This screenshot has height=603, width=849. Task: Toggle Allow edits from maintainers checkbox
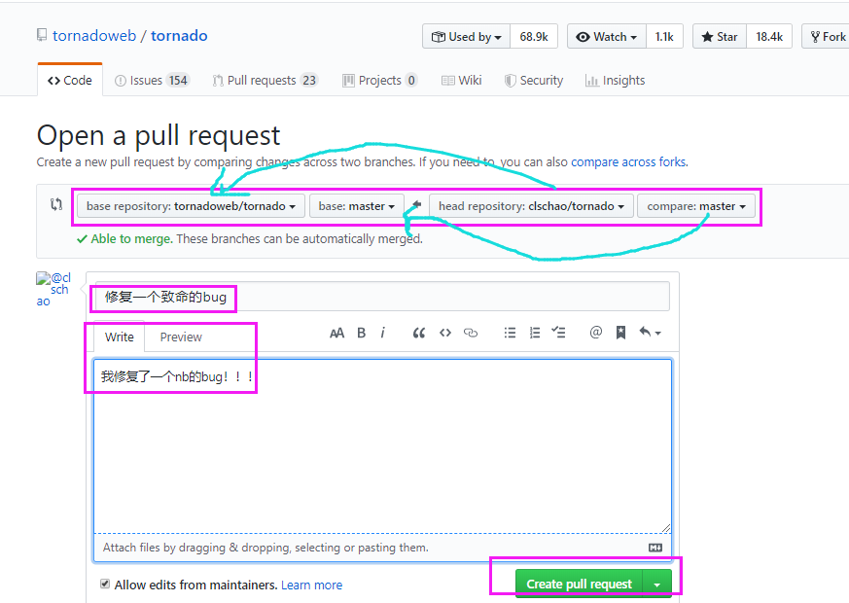coord(105,584)
